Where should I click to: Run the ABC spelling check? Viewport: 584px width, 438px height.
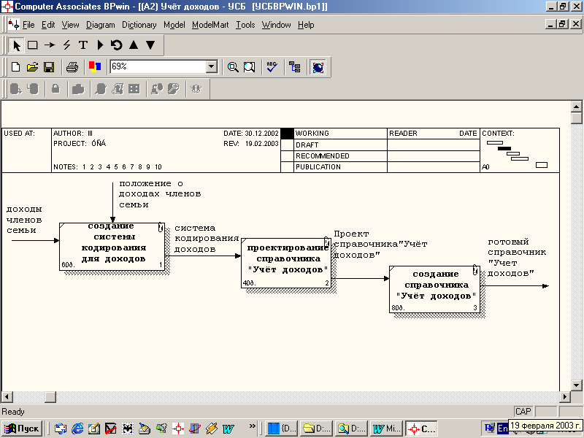click(272, 67)
